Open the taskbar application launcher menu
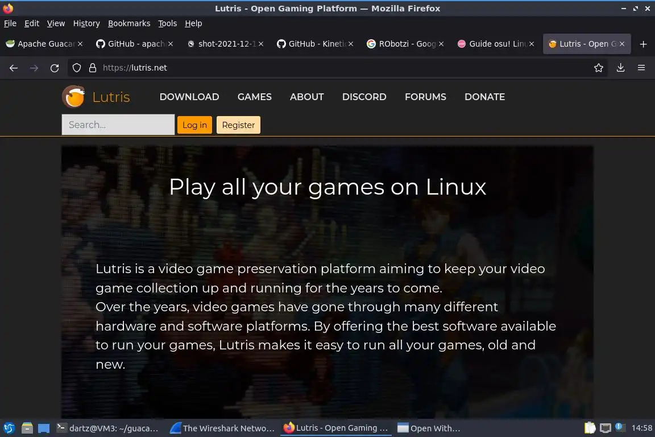 point(9,428)
